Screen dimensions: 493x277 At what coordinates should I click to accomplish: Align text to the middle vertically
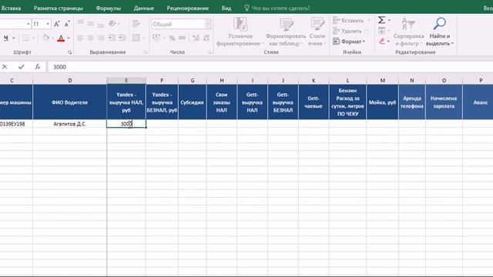91,24
